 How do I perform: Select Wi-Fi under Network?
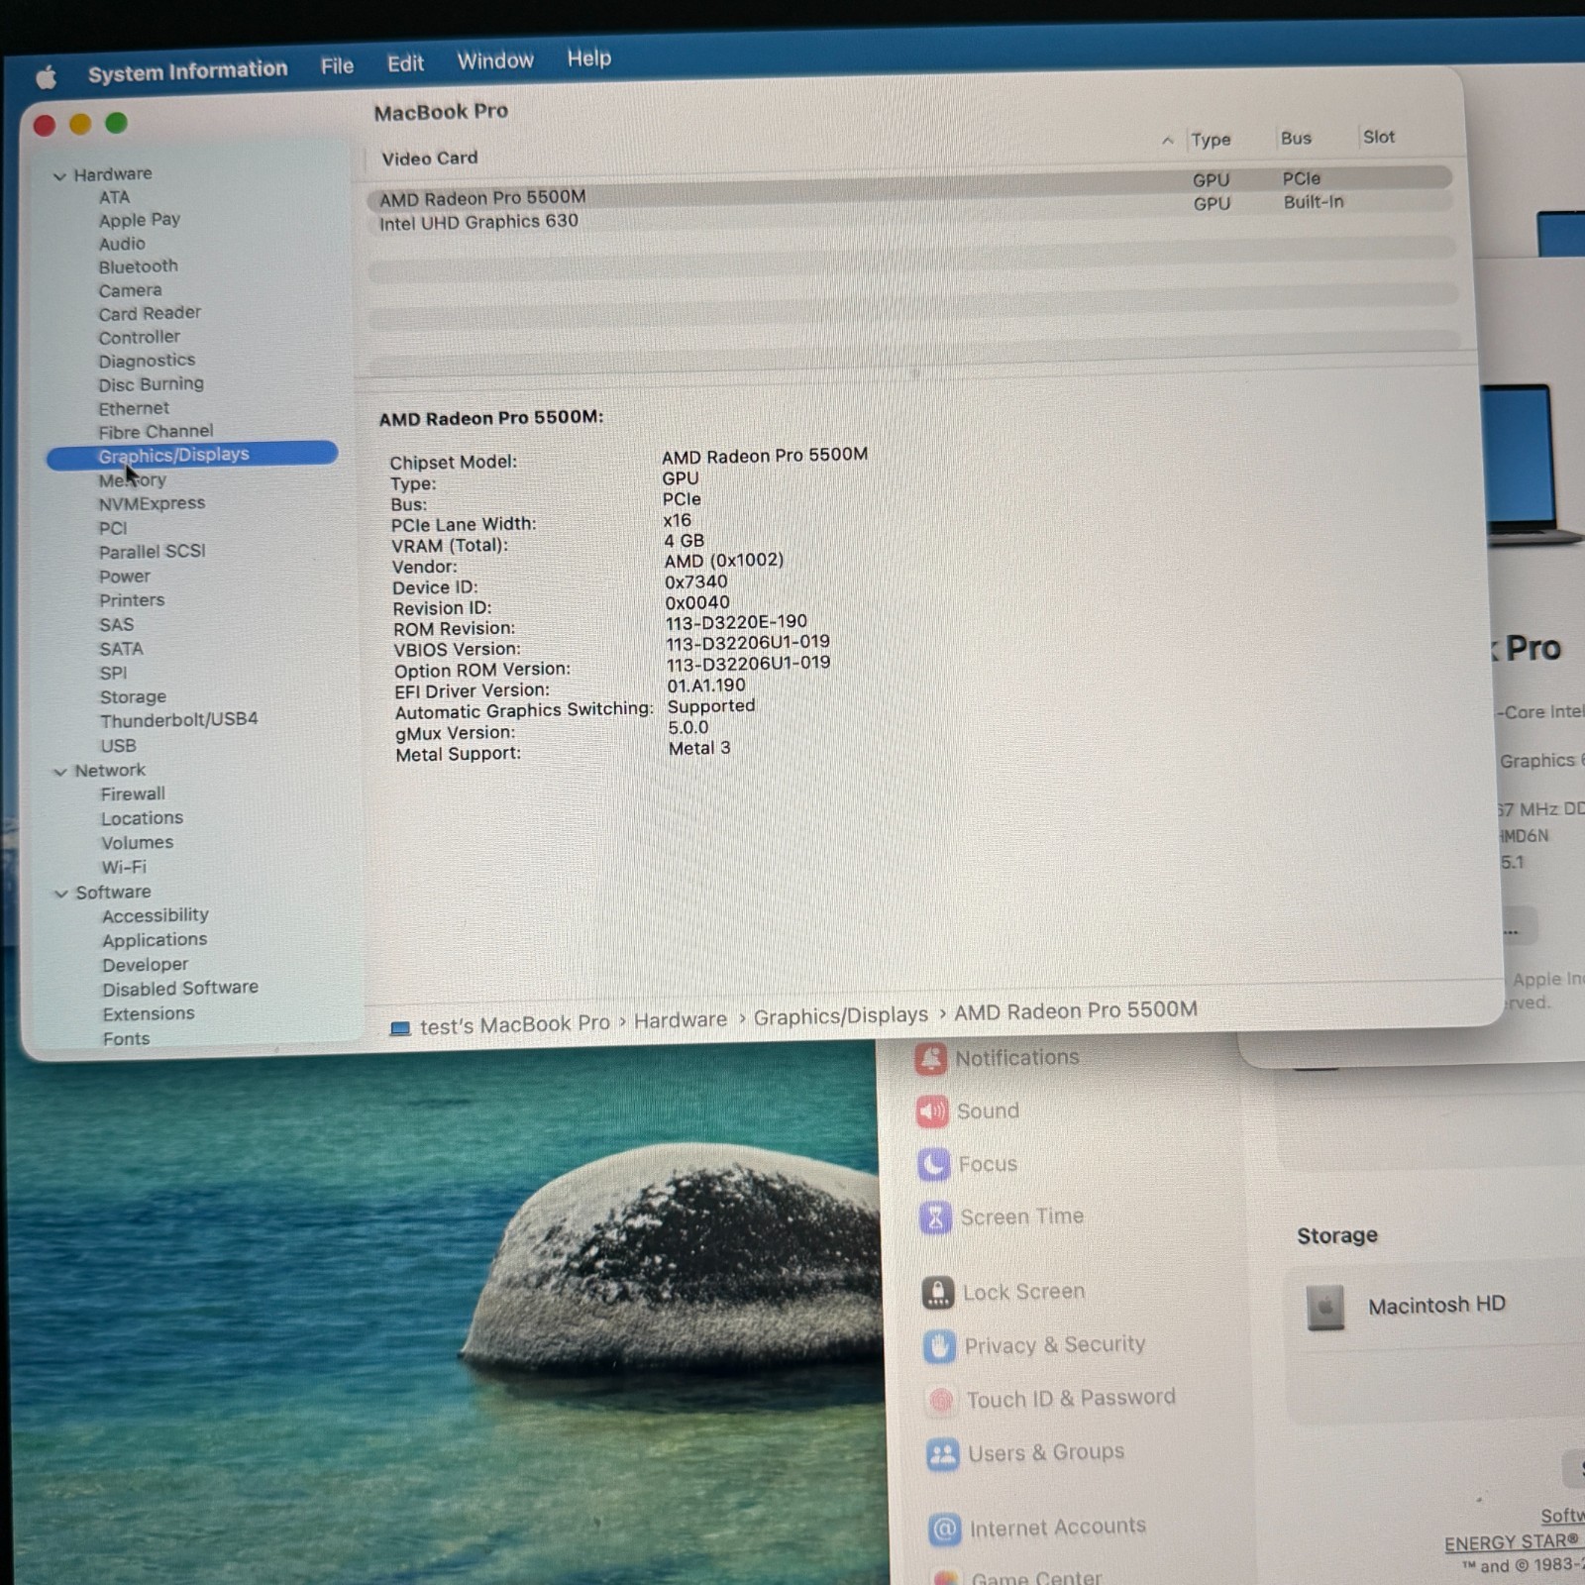point(124,868)
